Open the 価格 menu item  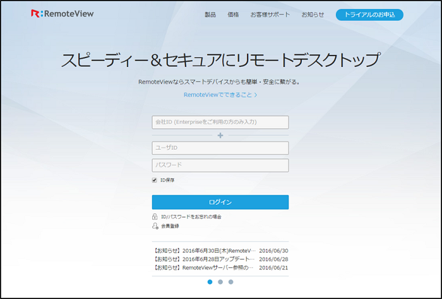tap(233, 15)
